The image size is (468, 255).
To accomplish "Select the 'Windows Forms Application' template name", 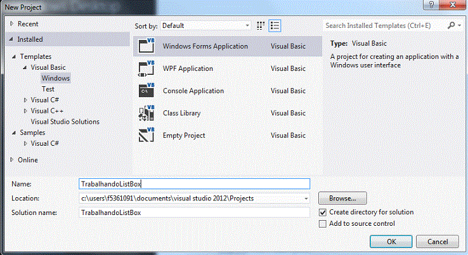I will (x=205, y=46).
